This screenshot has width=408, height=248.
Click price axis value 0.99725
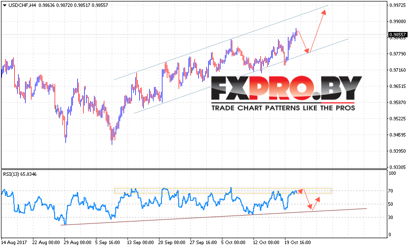point(397,5)
